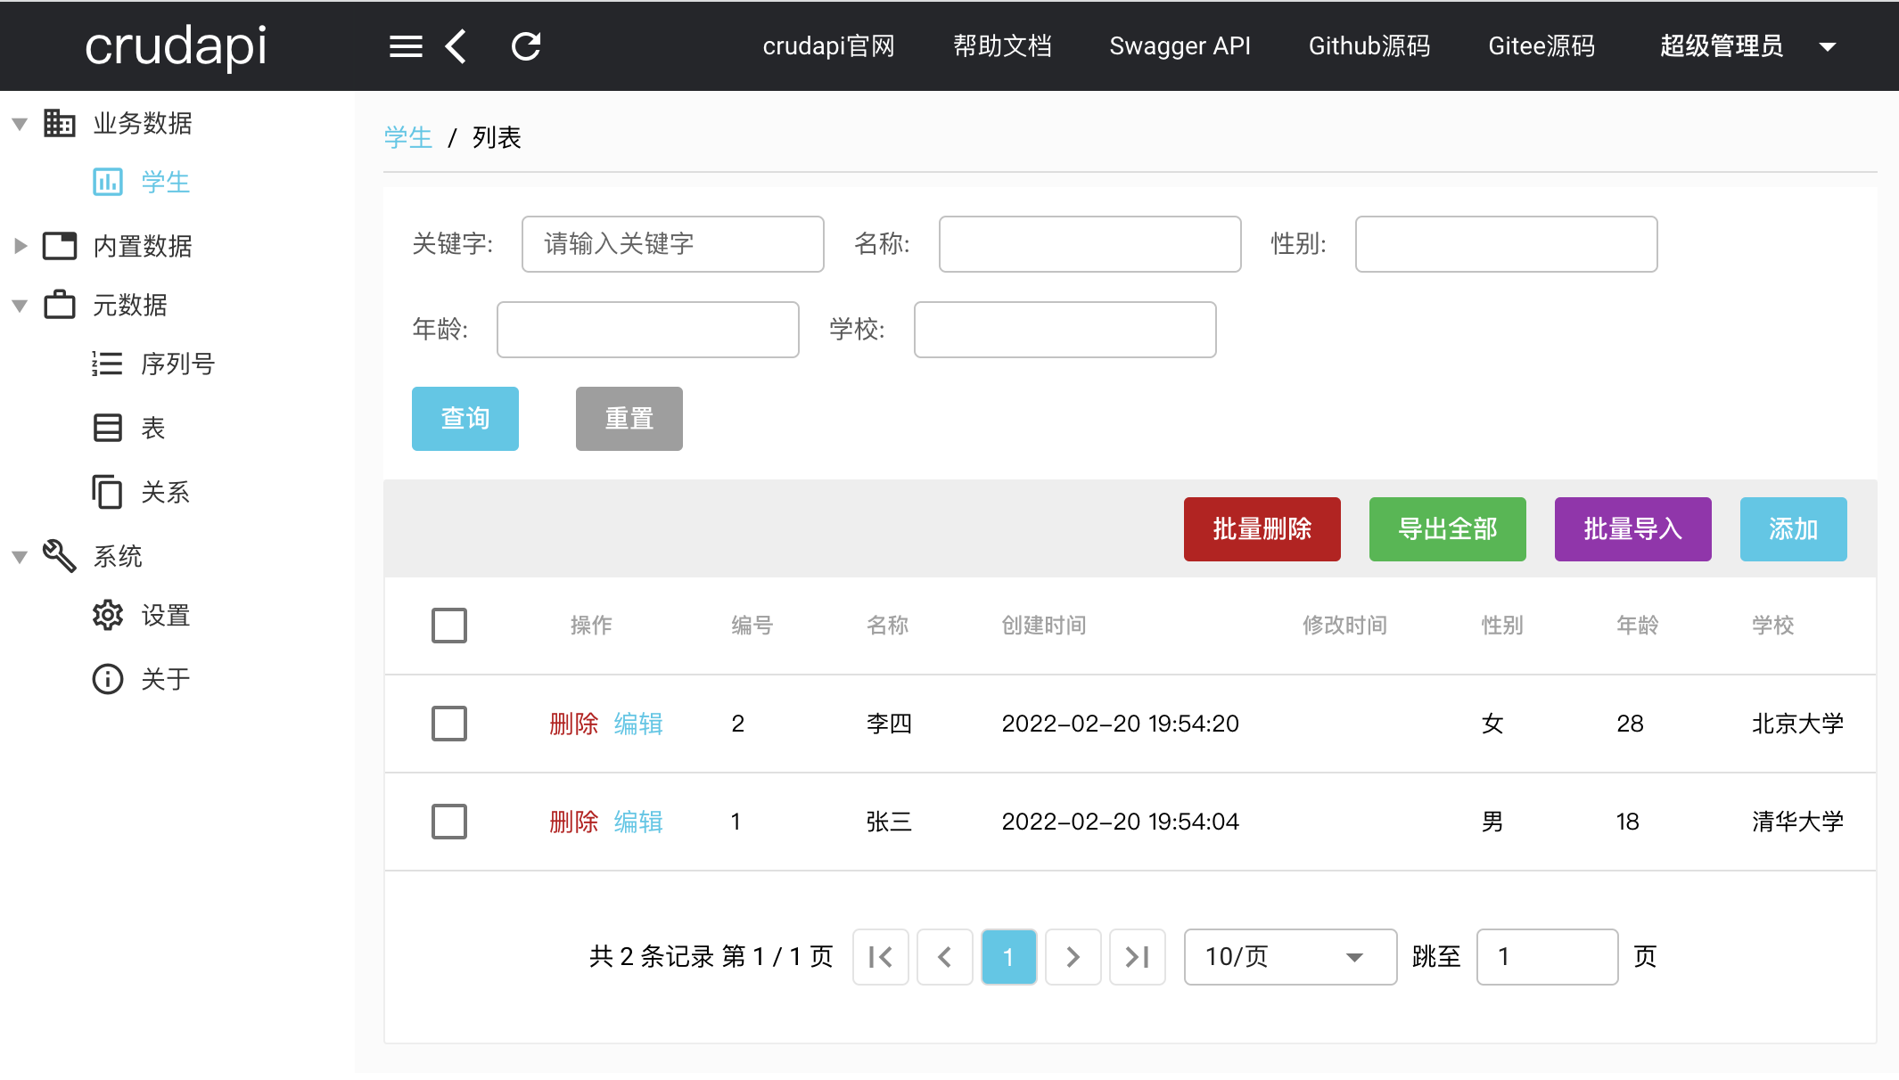Open the 10/页 page size dropdown

click(x=1289, y=958)
